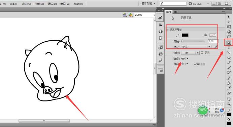The height and width of the screenshot is (127, 233).
Task: Expand the CS Live dropdown arrow
Action: (x=208, y=3)
